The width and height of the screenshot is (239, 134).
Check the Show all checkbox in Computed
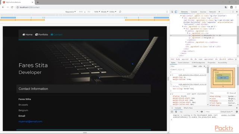228,93
